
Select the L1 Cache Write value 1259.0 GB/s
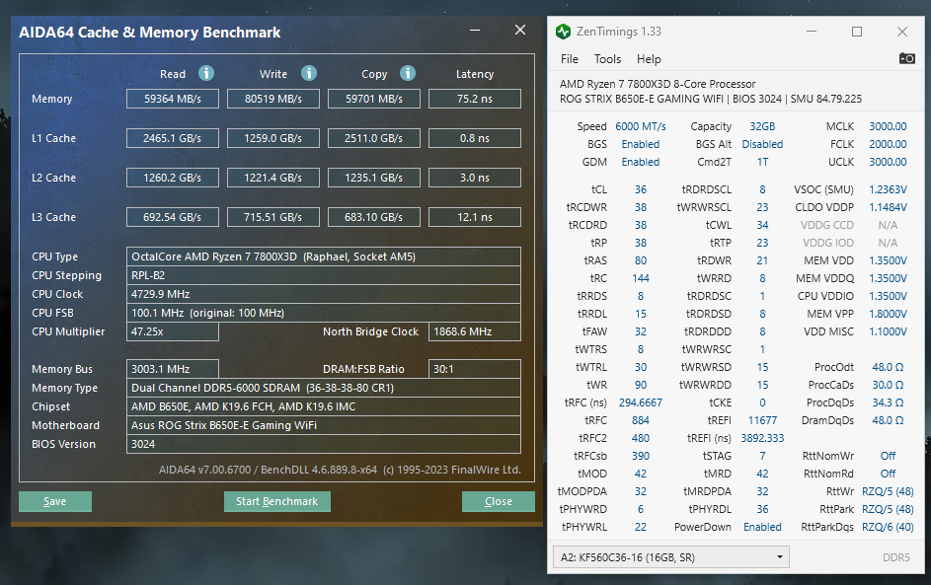click(x=273, y=138)
